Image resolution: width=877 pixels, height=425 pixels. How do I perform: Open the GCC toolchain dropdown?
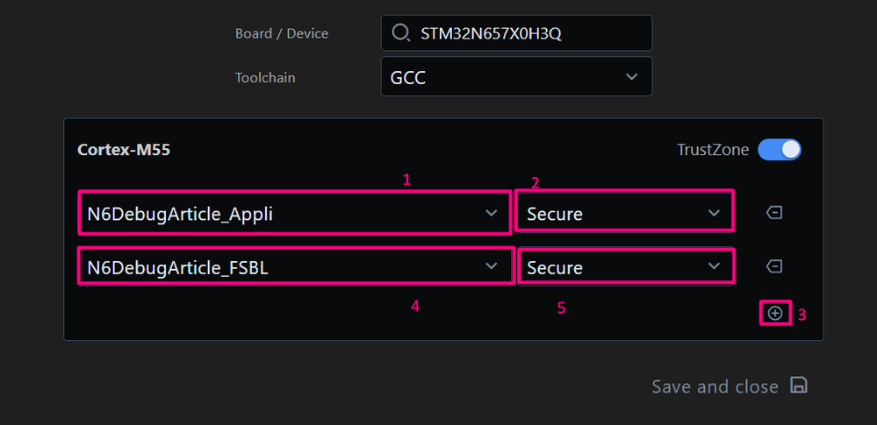coord(516,77)
